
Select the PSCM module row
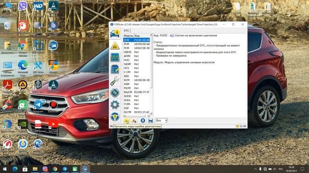pyautogui.click(x=137, y=88)
